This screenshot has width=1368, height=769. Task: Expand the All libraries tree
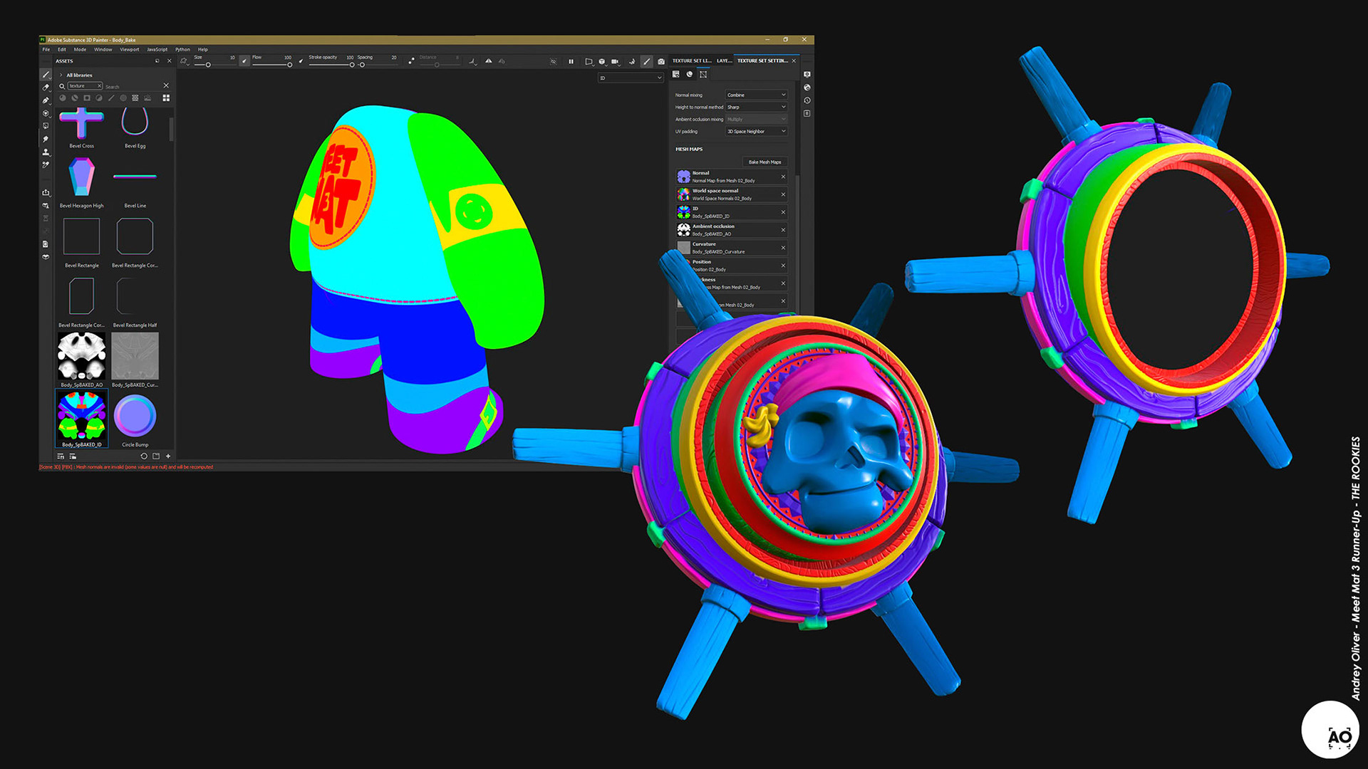pos(61,75)
